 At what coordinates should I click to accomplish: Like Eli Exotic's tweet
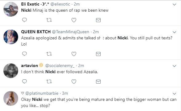click(74, 20)
